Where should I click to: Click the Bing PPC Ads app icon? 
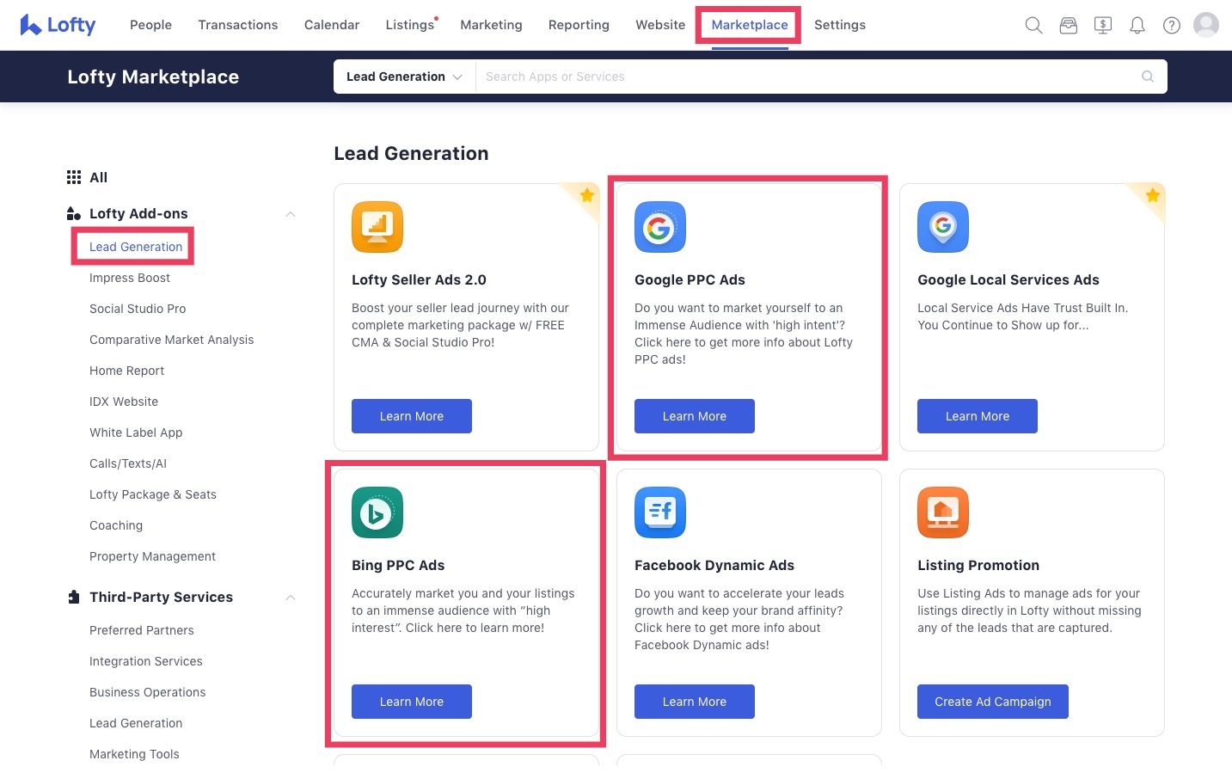(377, 512)
